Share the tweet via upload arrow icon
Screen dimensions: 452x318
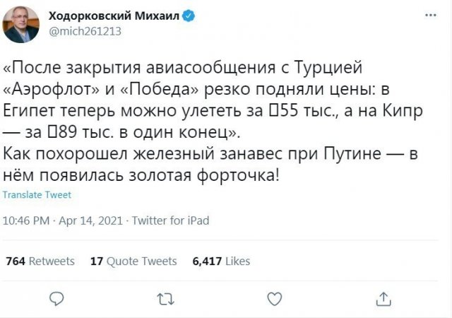(383, 299)
